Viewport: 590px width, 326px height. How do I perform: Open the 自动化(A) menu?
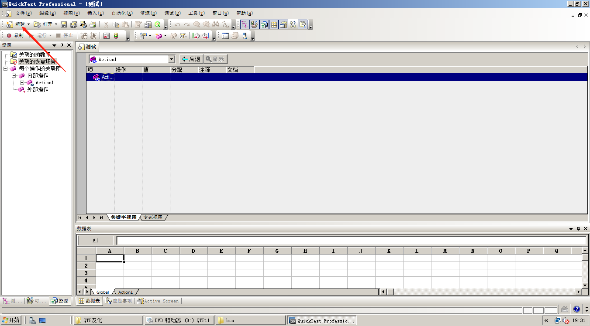click(122, 14)
